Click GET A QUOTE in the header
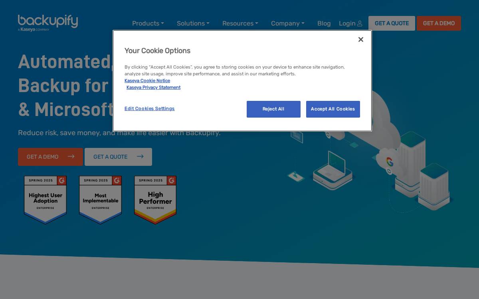 392,23
